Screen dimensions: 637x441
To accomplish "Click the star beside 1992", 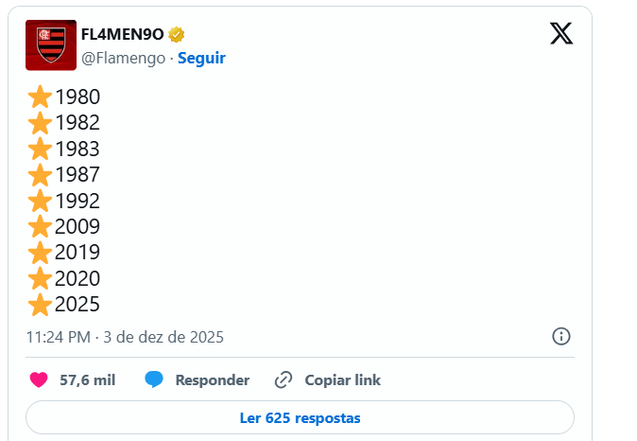I will tap(40, 201).
